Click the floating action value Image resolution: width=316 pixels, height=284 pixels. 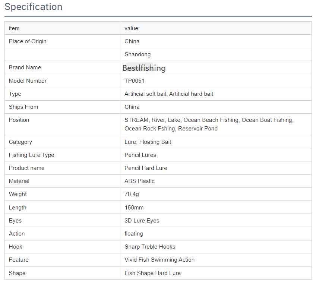[x=134, y=234]
